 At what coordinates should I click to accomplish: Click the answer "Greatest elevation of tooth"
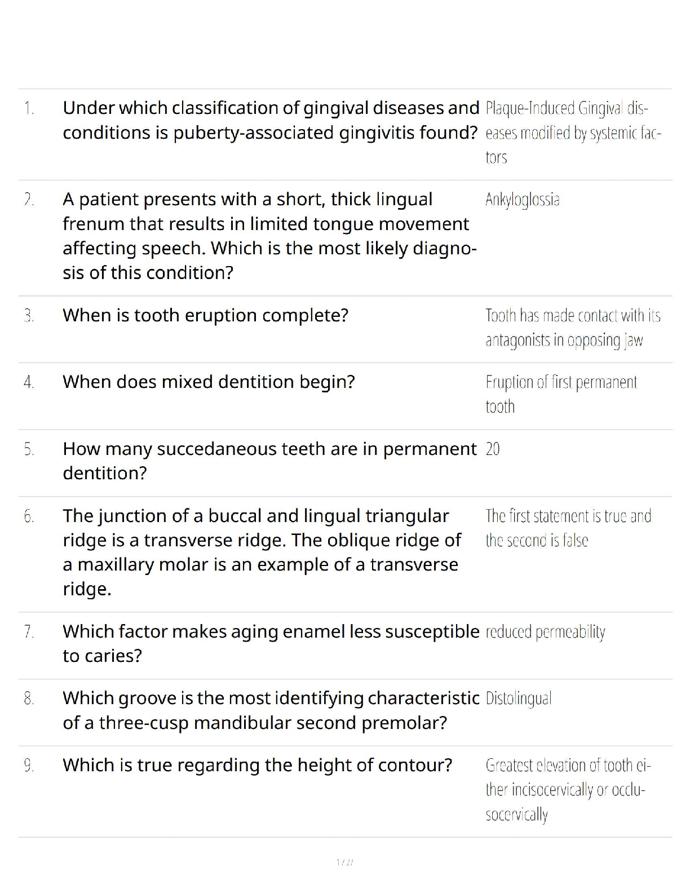568,789
